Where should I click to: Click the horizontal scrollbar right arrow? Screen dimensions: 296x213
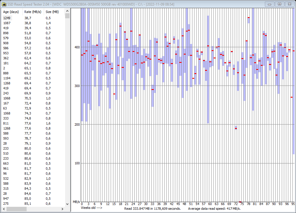(x=62, y=209)
